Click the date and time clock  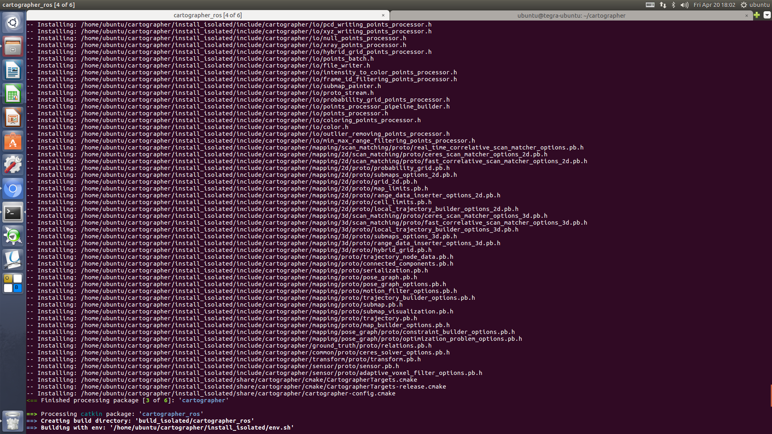coord(714,5)
